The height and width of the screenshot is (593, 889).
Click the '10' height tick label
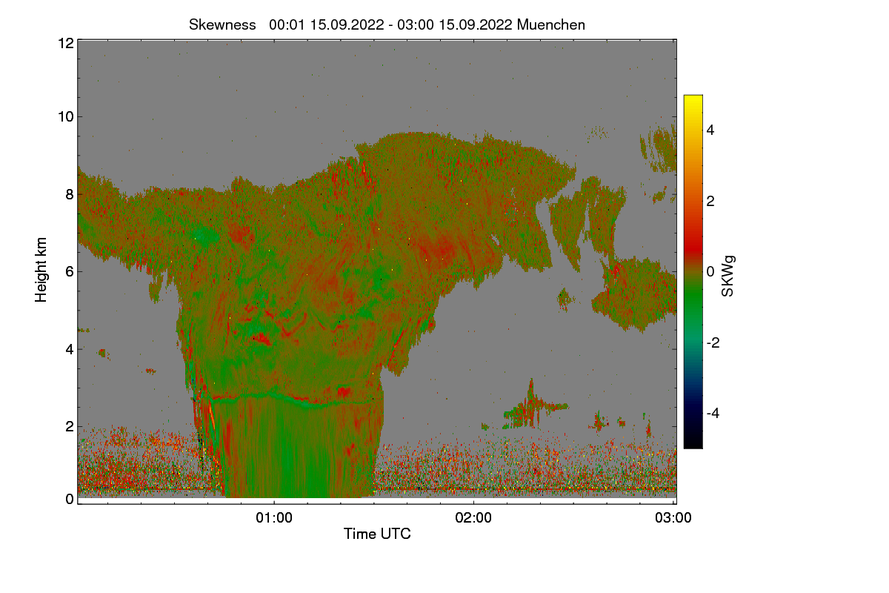click(65, 116)
